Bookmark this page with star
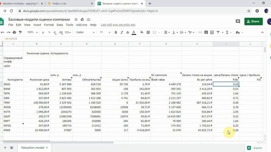The width and height of the screenshot is (271, 152). pos(249,11)
